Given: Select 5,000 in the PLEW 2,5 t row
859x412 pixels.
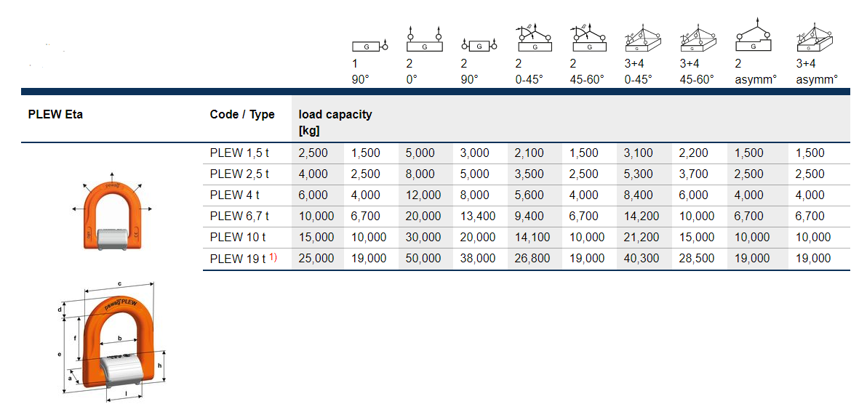Looking at the screenshot, I should [x=474, y=174].
